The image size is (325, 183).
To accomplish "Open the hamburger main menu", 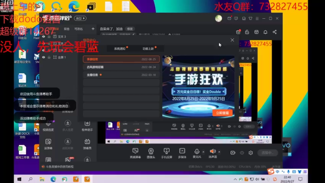I will 257,18.
